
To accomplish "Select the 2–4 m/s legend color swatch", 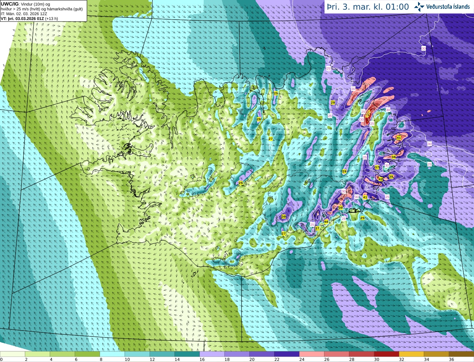I will [x=37, y=354].
